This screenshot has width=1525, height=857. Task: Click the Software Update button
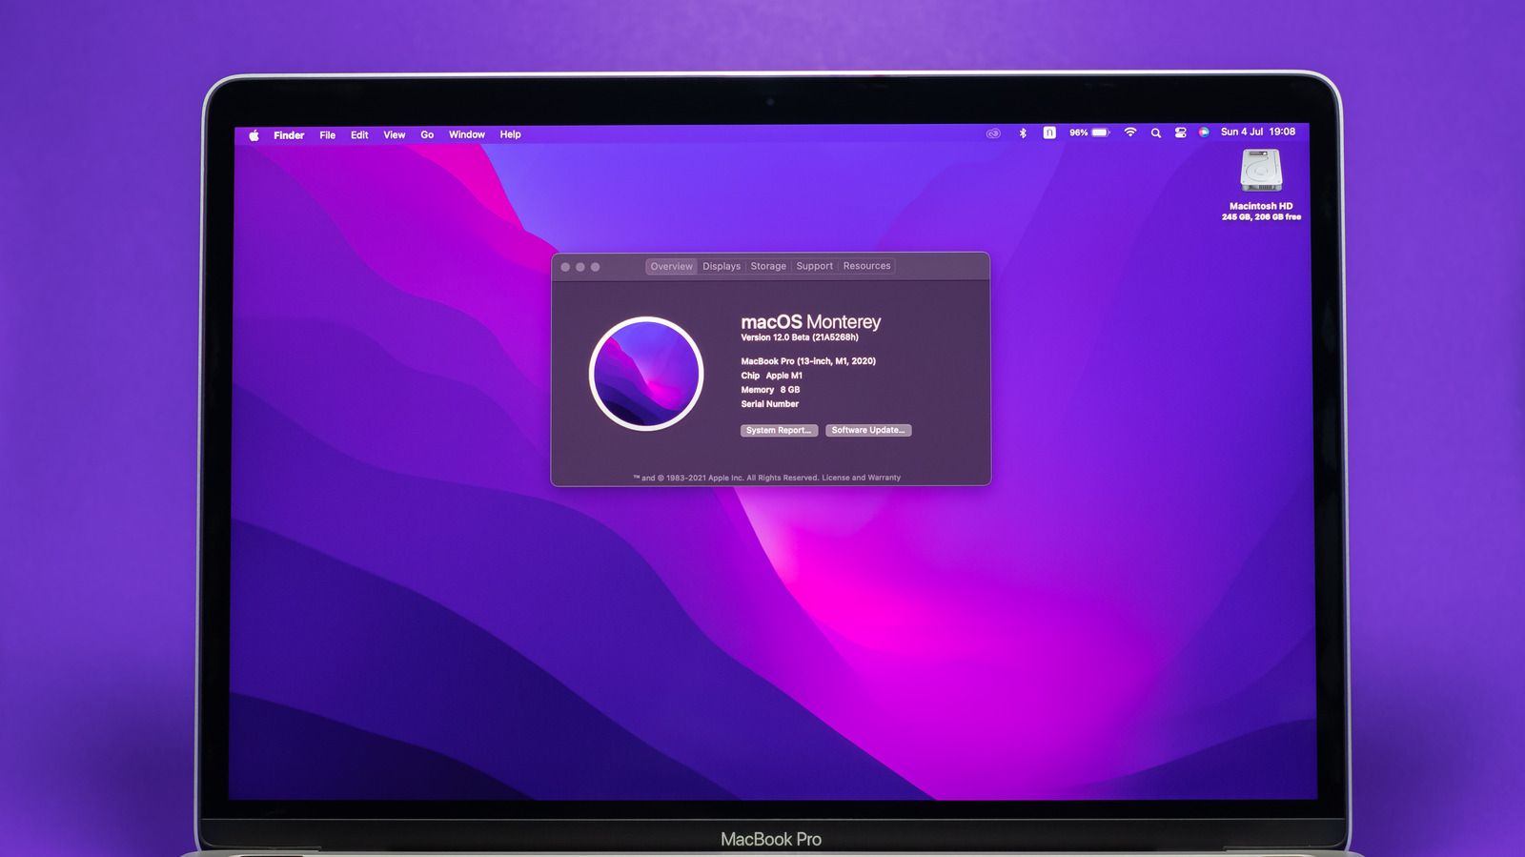click(x=868, y=430)
